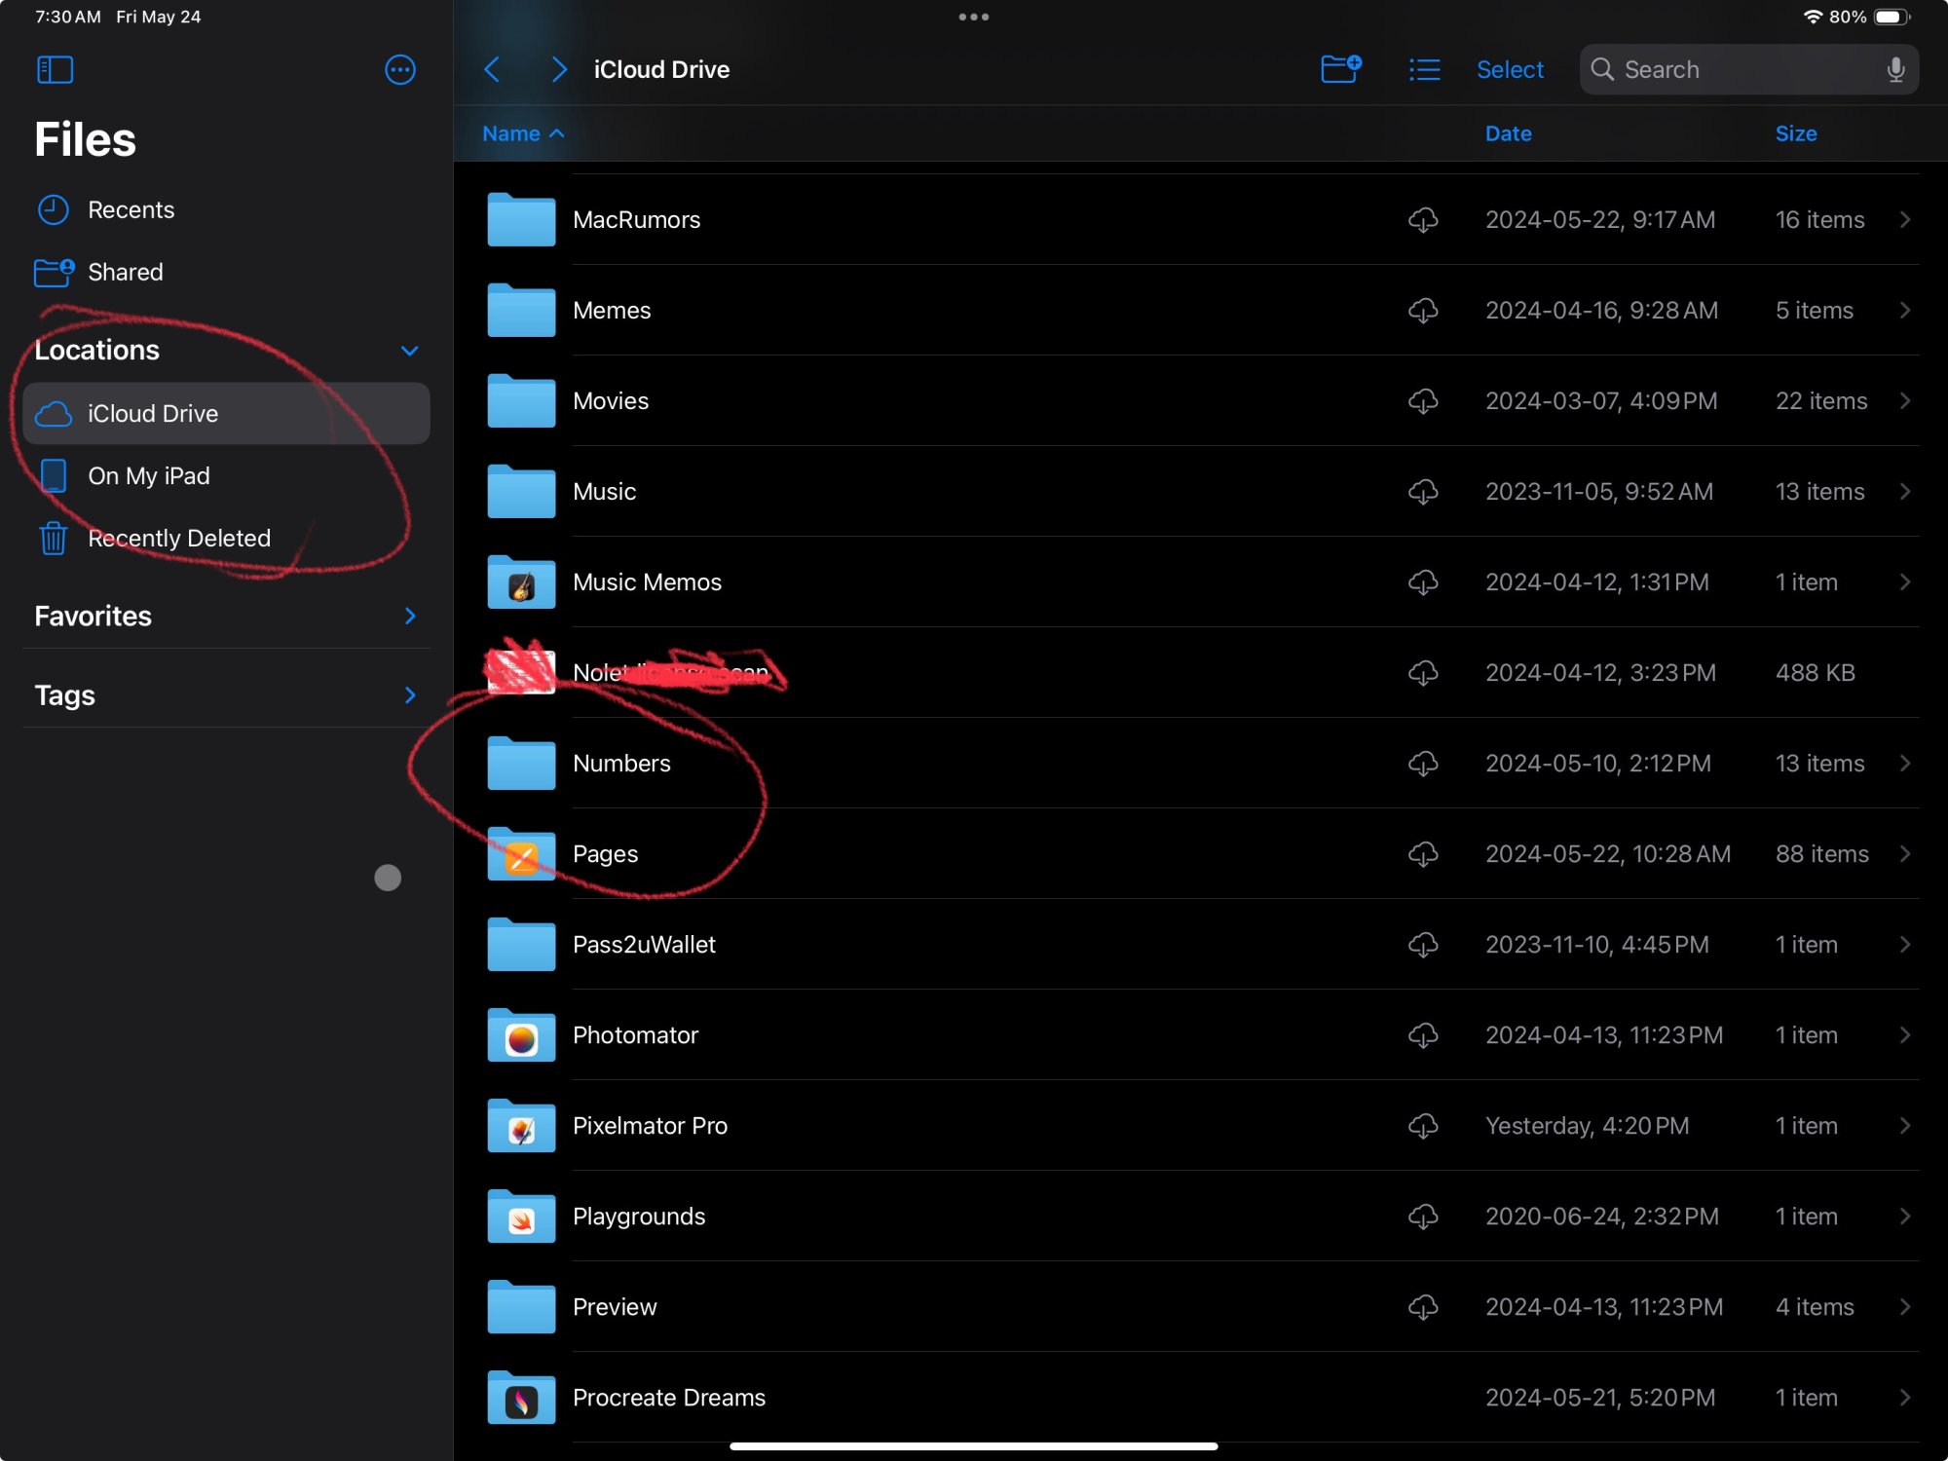Tap the Playgrounds date 2020-06-24
The height and width of the screenshot is (1461, 1948).
pyautogui.click(x=1601, y=1216)
